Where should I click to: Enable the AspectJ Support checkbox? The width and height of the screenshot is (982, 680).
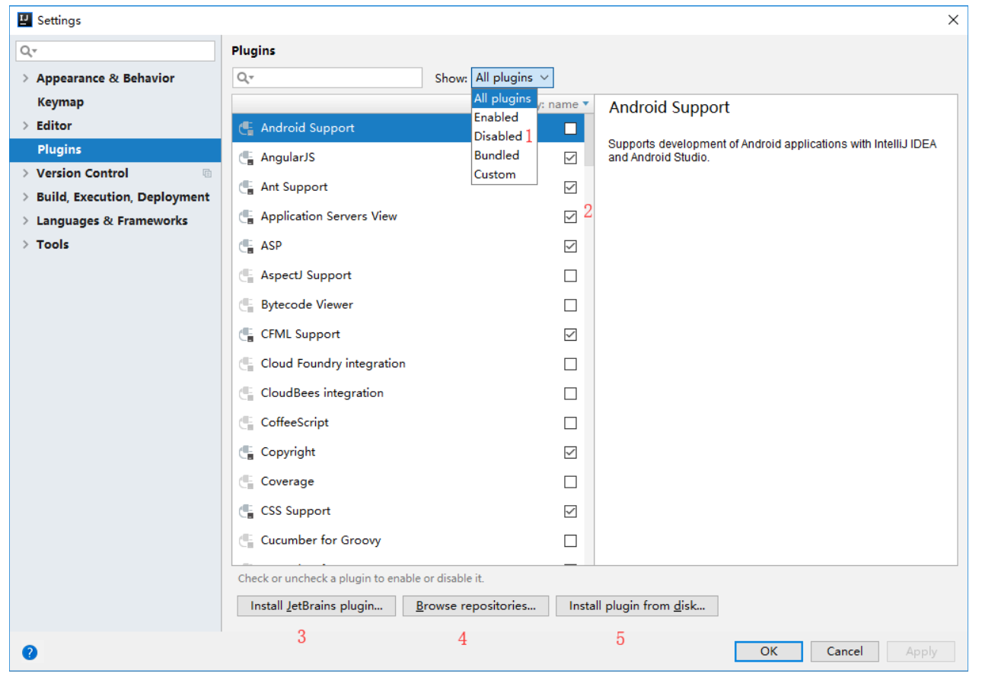pos(570,275)
